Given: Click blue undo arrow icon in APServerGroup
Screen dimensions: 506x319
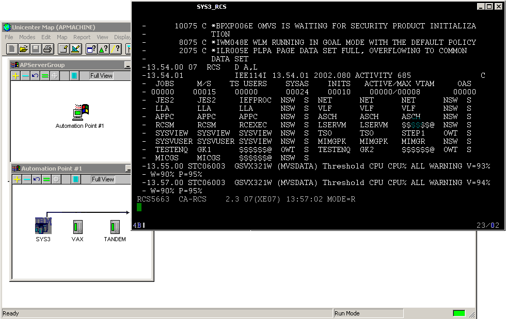Looking at the screenshot, I should coord(35,76).
